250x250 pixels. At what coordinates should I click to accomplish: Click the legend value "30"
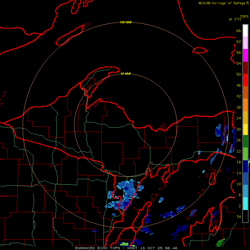click(x=239, y=129)
